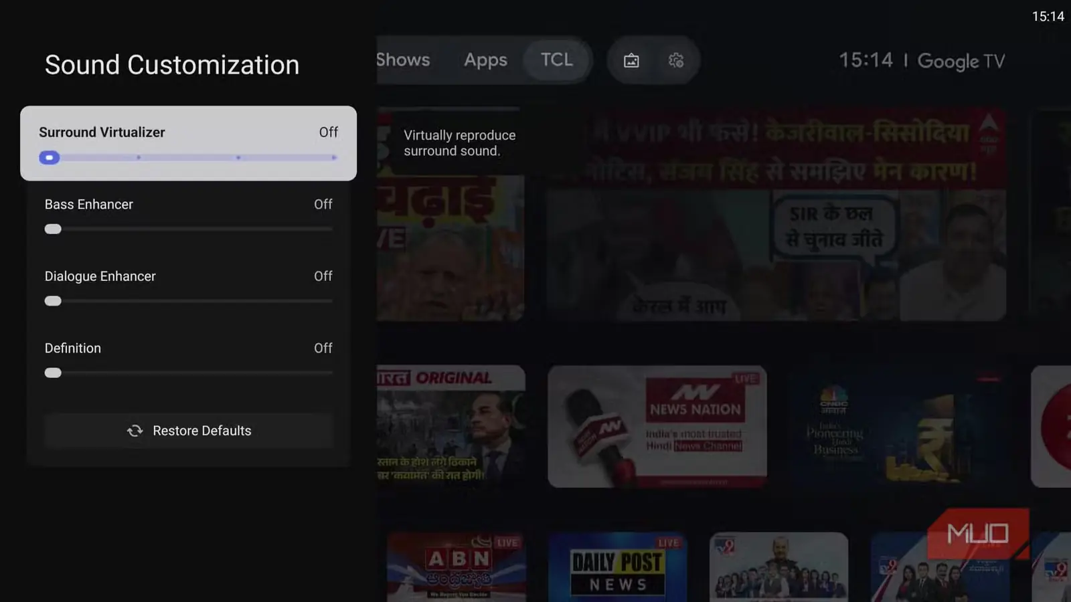Screen dimensions: 1071x602
Task: Click the Off value for Surround Virtualizer
Action: pos(329,132)
